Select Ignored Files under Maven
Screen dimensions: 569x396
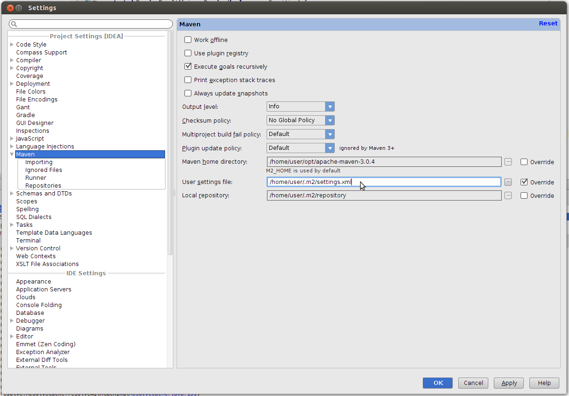pyautogui.click(x=44, y=170)
